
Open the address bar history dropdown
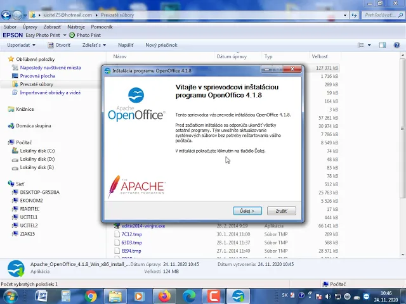345,15
